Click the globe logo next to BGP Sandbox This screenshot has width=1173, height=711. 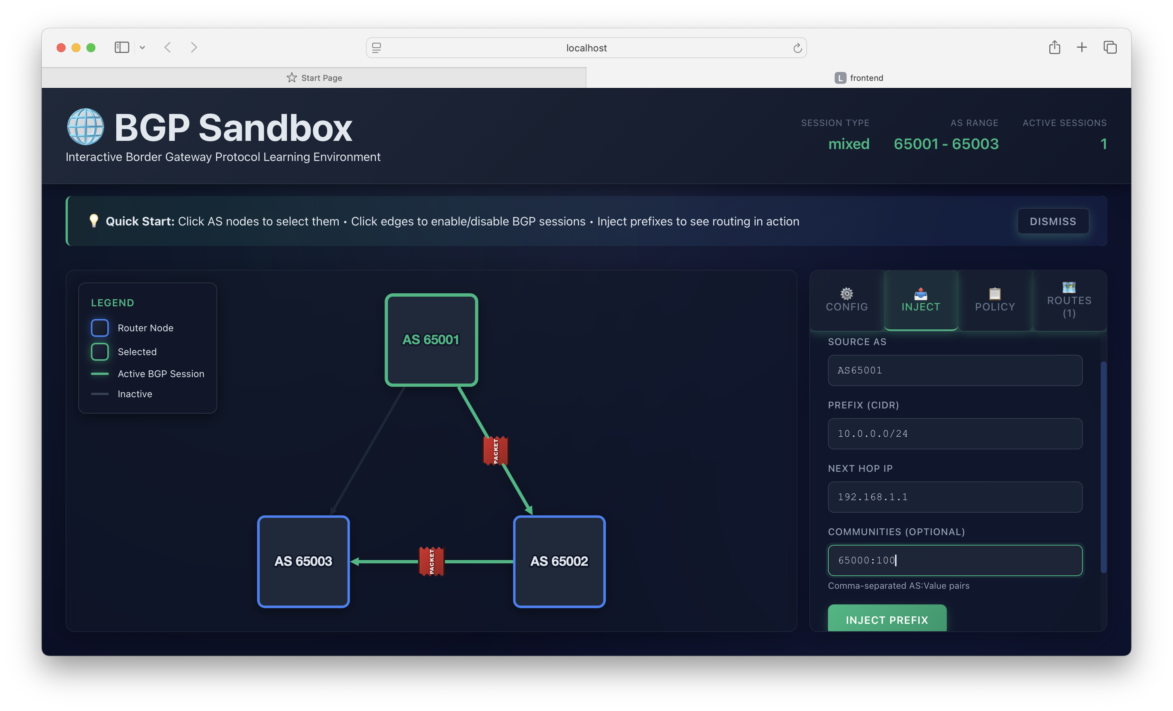[86, 127]
